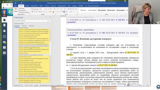This screenshot has height=90, width=160.
Task: Toggle strikethrough formatting
Action: [40, 12]
